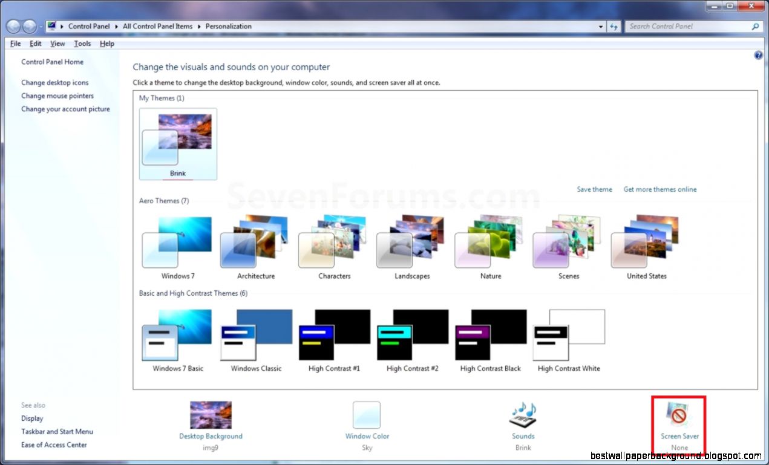
Task: Select the Nature theme
Action: (491, 249)
